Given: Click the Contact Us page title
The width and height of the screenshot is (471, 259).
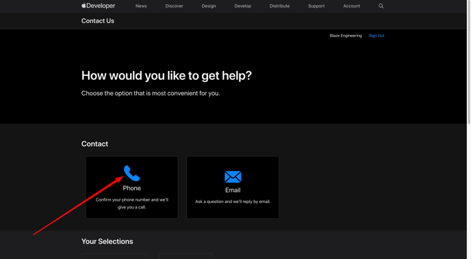Looking at the screenshot, I should (x=98, y=21).
